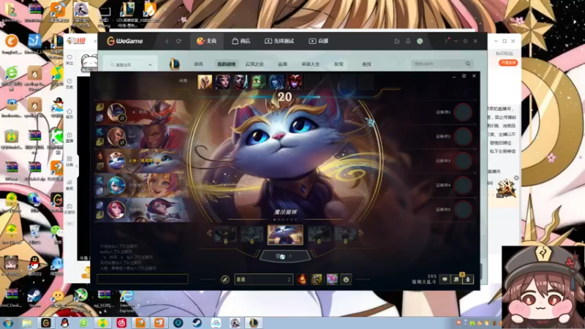Image resolution: width=585 pixels, height=329 pixels.
Task: Open the 先锋测试 tab in WeGame
Action: click(279, 41)
